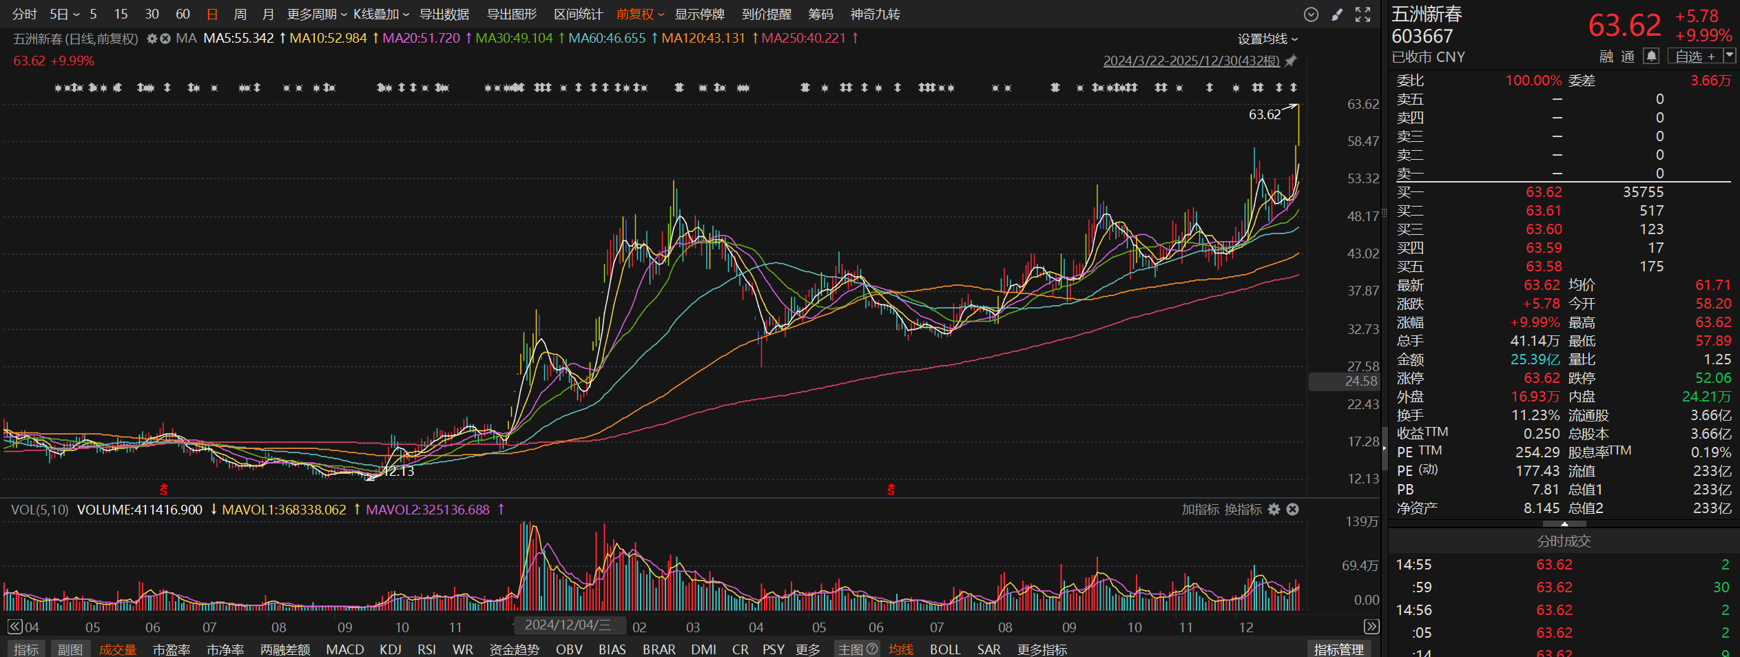Image resolution: width=1740 pixels, height=657 pixels.
Task: Select the MACD indicator tab
Action: click(344, 649)
